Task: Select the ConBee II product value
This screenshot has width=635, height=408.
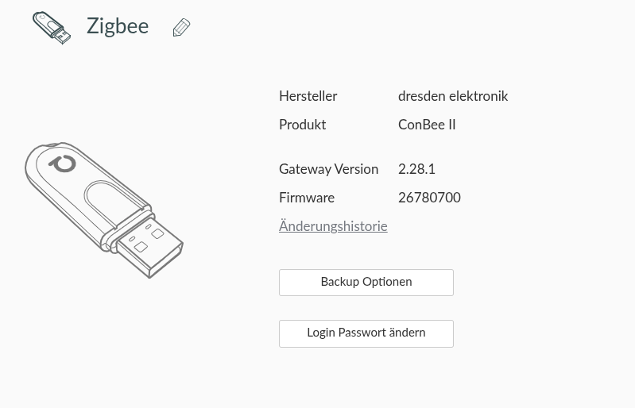Action: click(x=427, y=125)
